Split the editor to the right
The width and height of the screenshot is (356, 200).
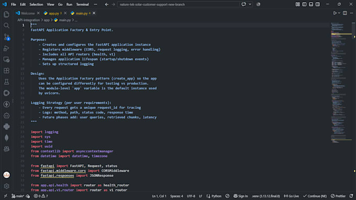click(345, 13)
